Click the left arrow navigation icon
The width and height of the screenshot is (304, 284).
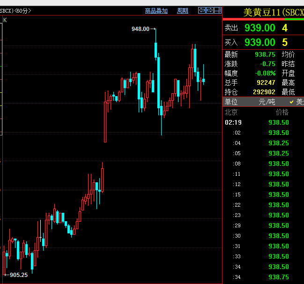(202, 10)
